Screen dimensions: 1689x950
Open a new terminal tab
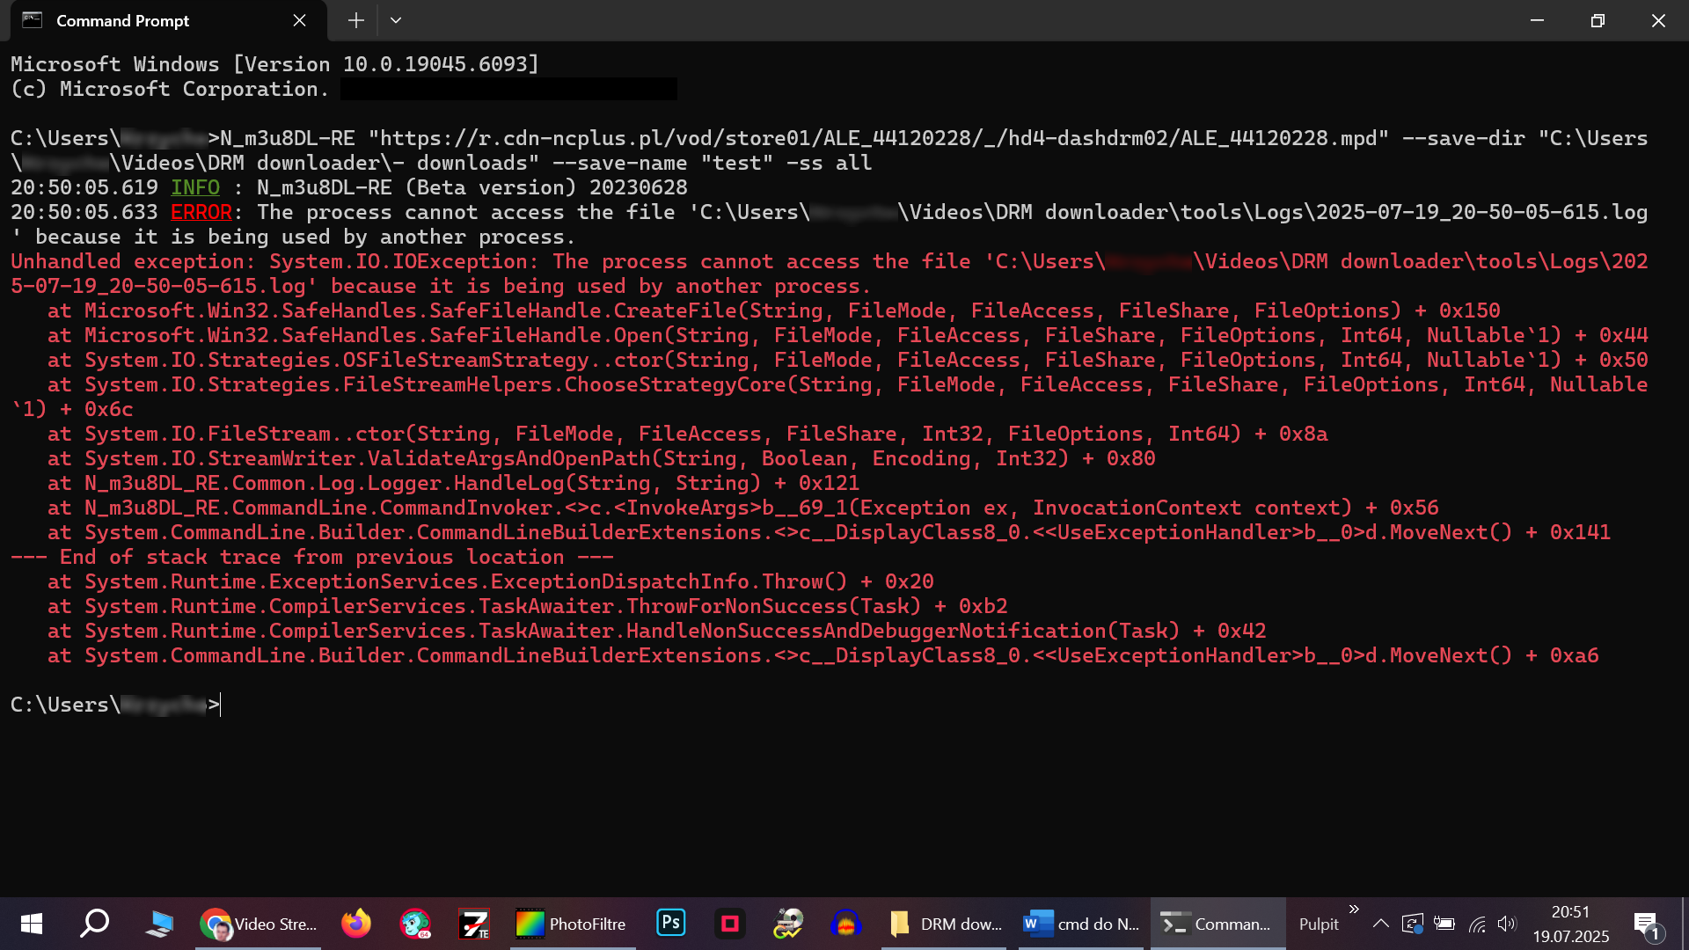[355, 21]
